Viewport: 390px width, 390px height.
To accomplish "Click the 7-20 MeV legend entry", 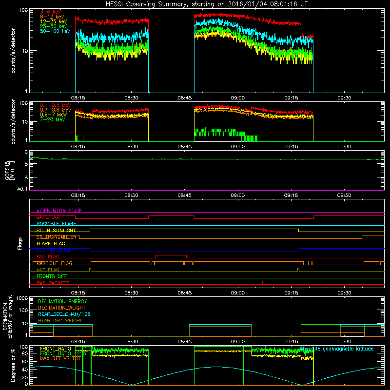I will 53,119.
